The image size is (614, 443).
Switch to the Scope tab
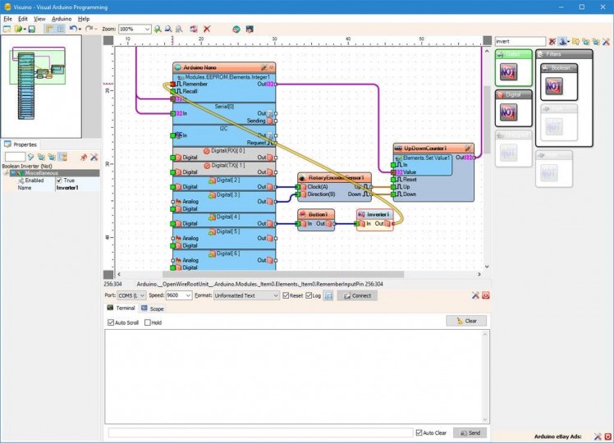click(x=152, y=308)
